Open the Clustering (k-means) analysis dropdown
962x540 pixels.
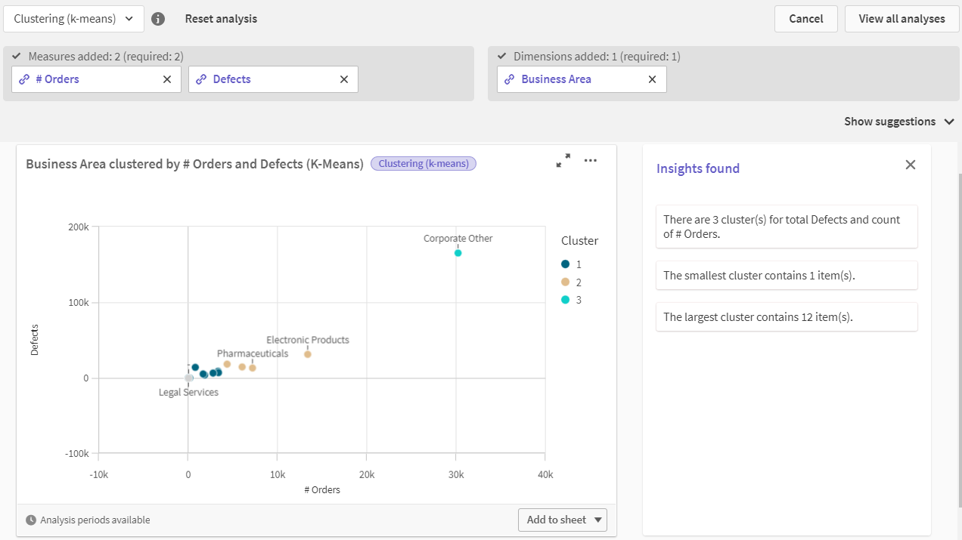tap(73, 18)
